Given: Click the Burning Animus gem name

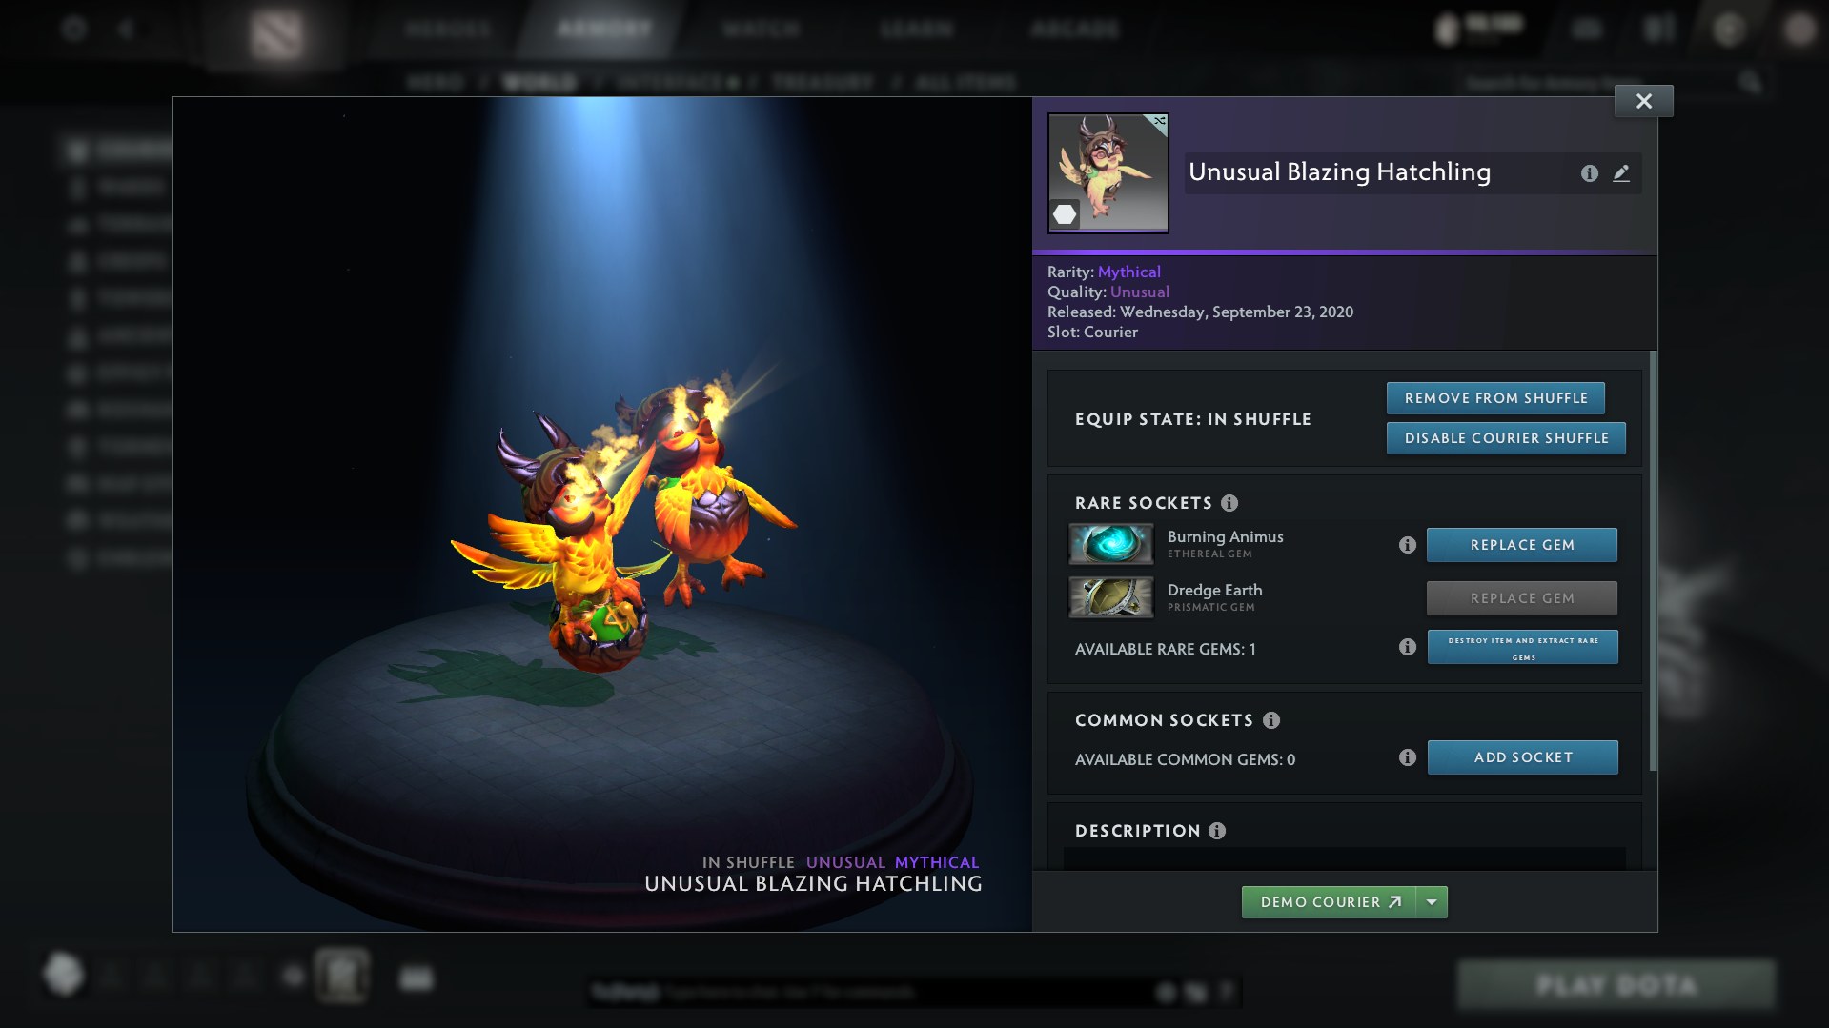Looking at the screenshot, I should 1225,537.
